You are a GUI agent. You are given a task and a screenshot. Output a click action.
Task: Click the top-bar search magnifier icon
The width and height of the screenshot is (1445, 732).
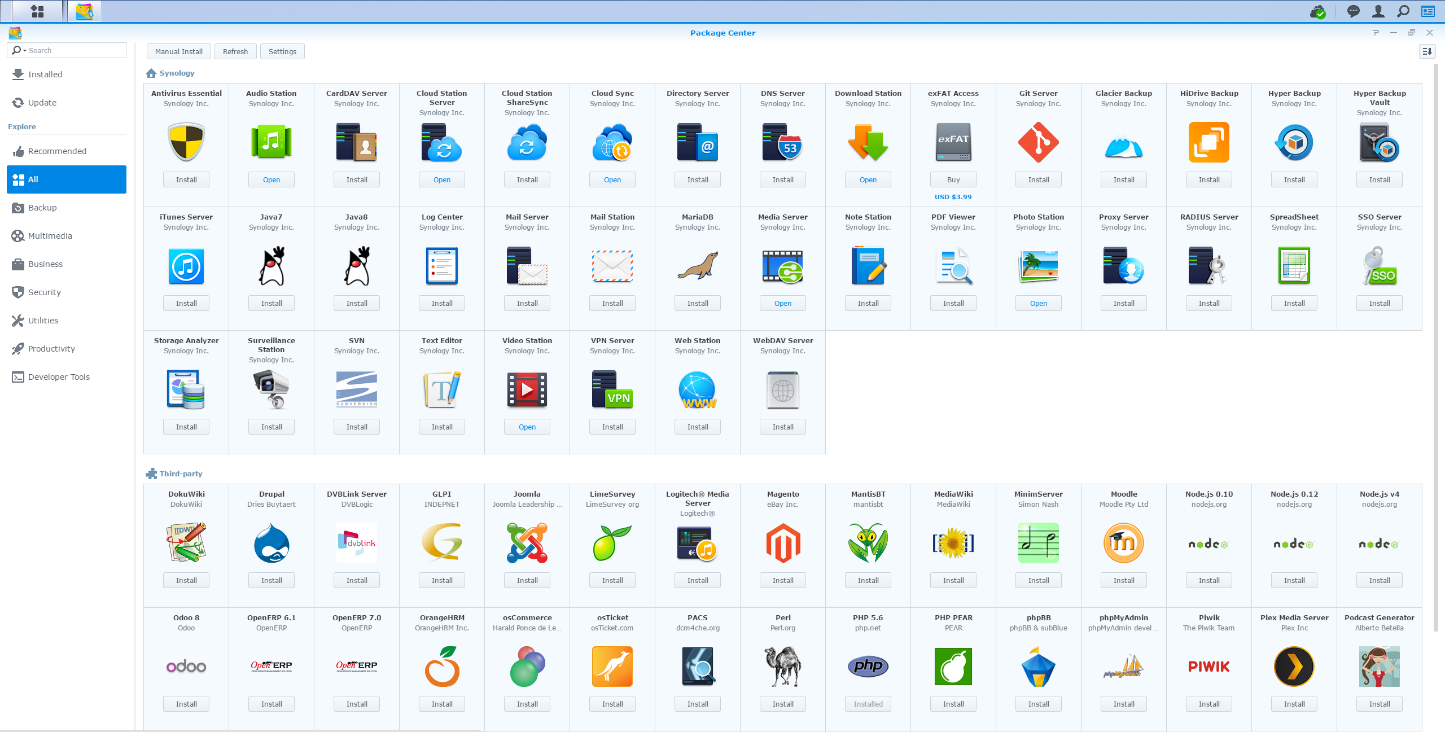1403,11
